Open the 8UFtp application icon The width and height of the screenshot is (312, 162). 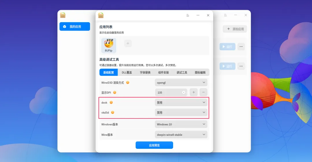[x=109, y=45]
